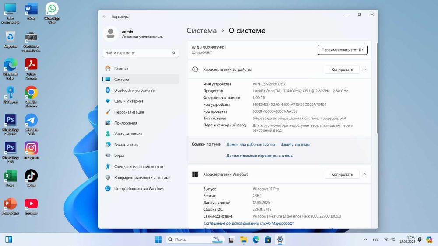Open Специальные возможности settings
The image size is (438, 246).
(141, 166)
